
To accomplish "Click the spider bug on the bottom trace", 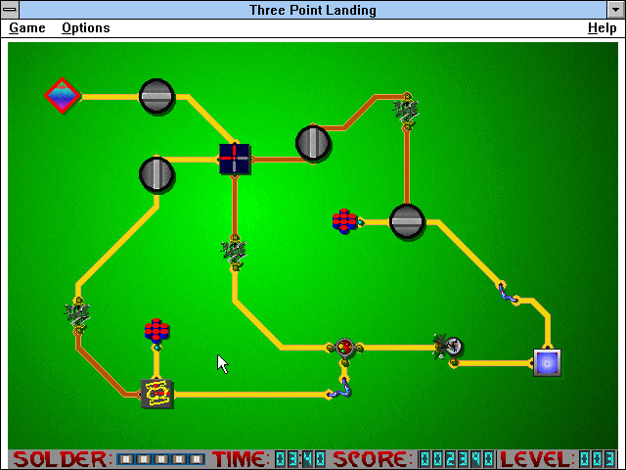I will coord(449,347).
